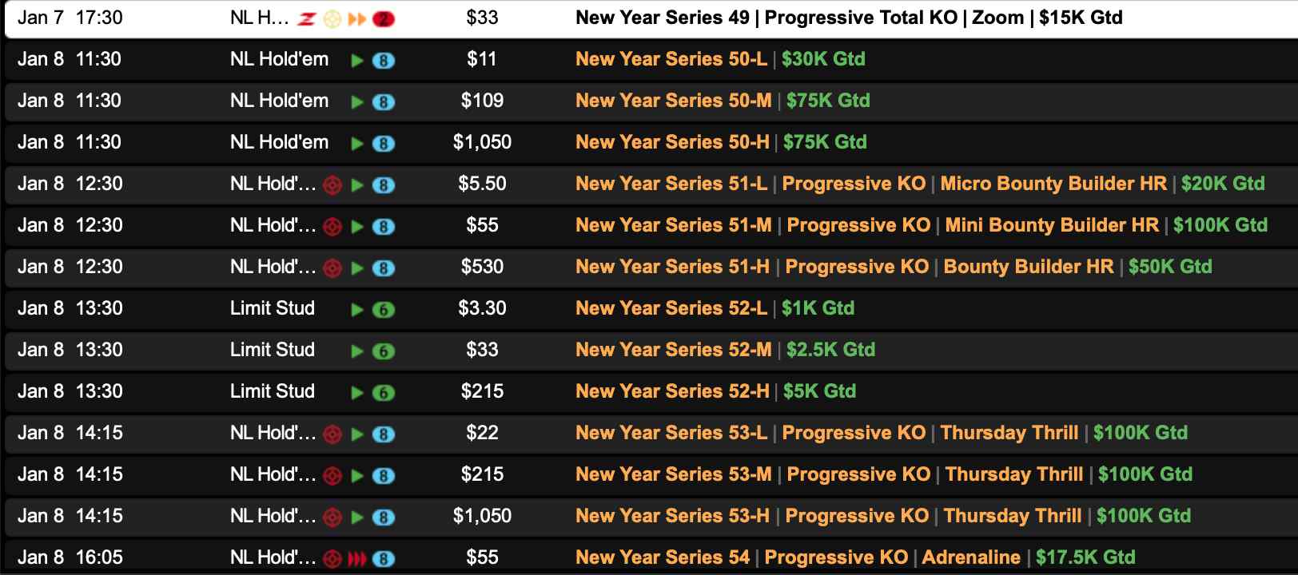This screenshot has height=575, width=1298.
Task: Click the red knockout target icon for Series 51-L
Action: (332, 185)
